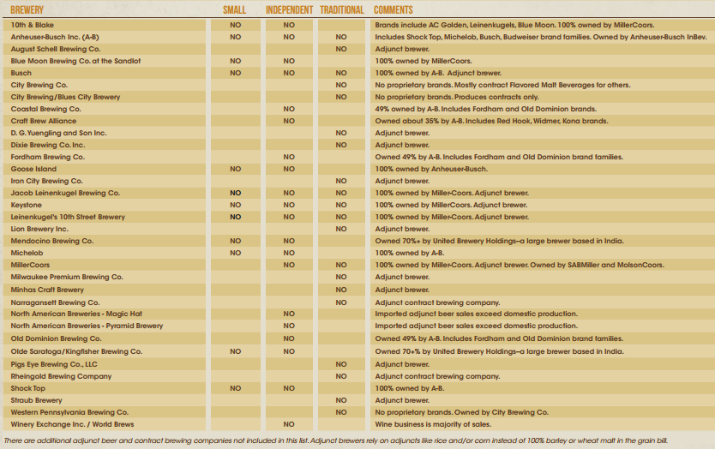The image size is (715, 449).
Task: Select the Anheuser-Busch Inc. (A-B) row name
Action: click(x=54, y=38)
